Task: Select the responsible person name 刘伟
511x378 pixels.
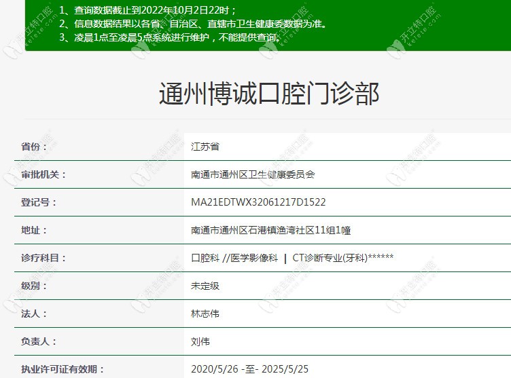Action: pyautogui.click(x=200, y=341)
